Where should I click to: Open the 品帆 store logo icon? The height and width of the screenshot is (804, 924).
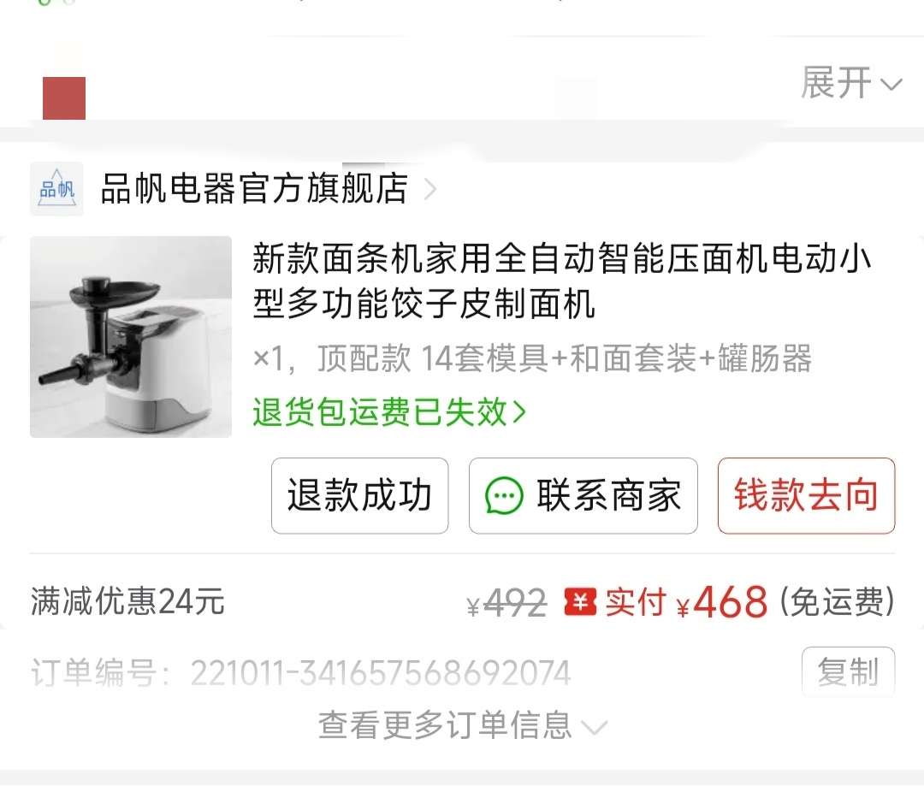56,188
